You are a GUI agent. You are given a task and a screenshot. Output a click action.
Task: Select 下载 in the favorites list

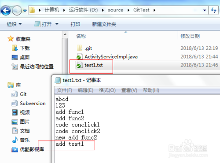21,48
